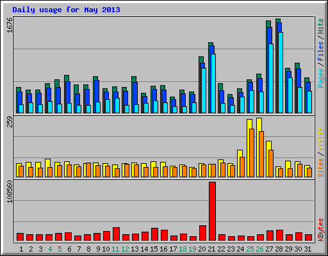Click the red KBytes bar for day 11
This screenshot has width=328, height=256.
coord(116,234)
